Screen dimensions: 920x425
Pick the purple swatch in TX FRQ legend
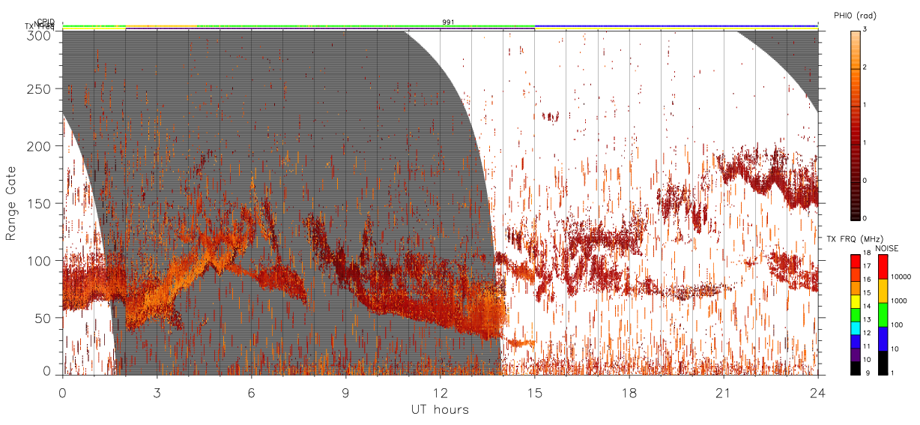(855, 356)
